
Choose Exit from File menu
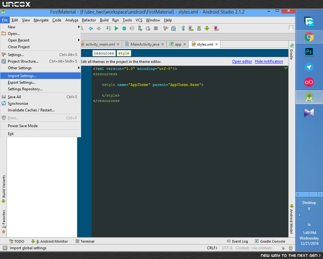(x=41, y=134)
